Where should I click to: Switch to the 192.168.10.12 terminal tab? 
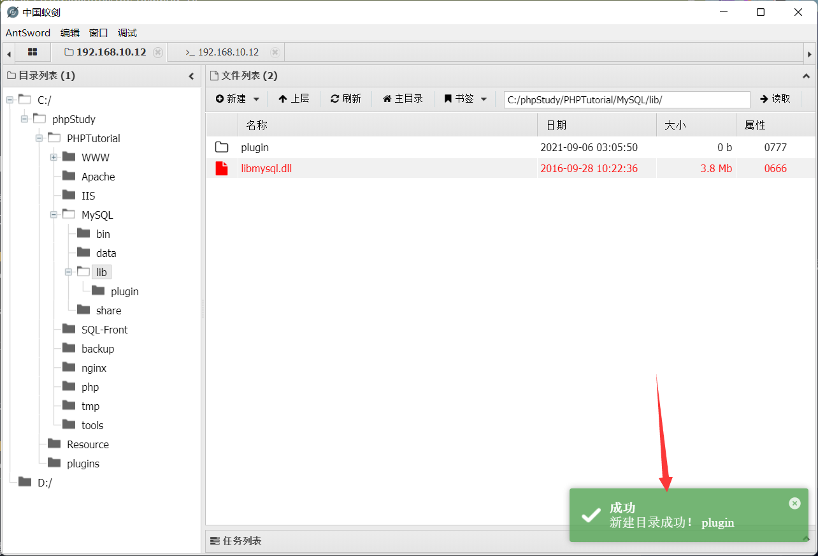coord(222,52)
